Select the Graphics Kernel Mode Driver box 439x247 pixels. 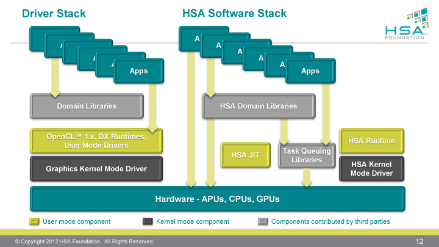point(96,169)
